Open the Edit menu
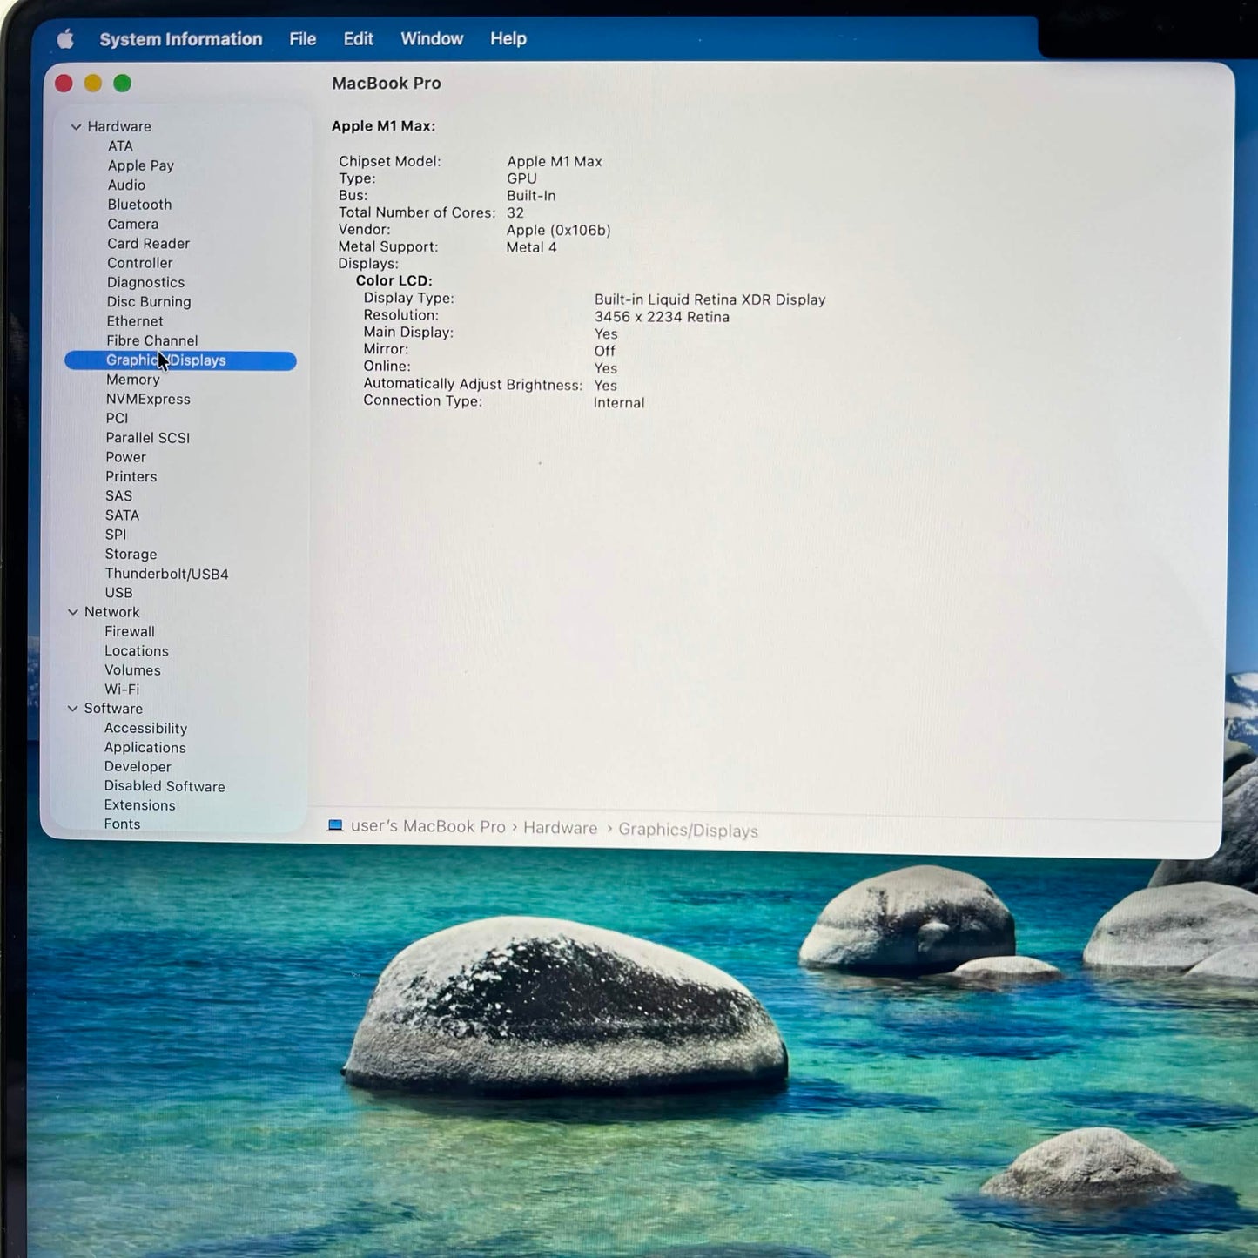This screenshot has width=1258, height=1258. (x=359, y=39)
